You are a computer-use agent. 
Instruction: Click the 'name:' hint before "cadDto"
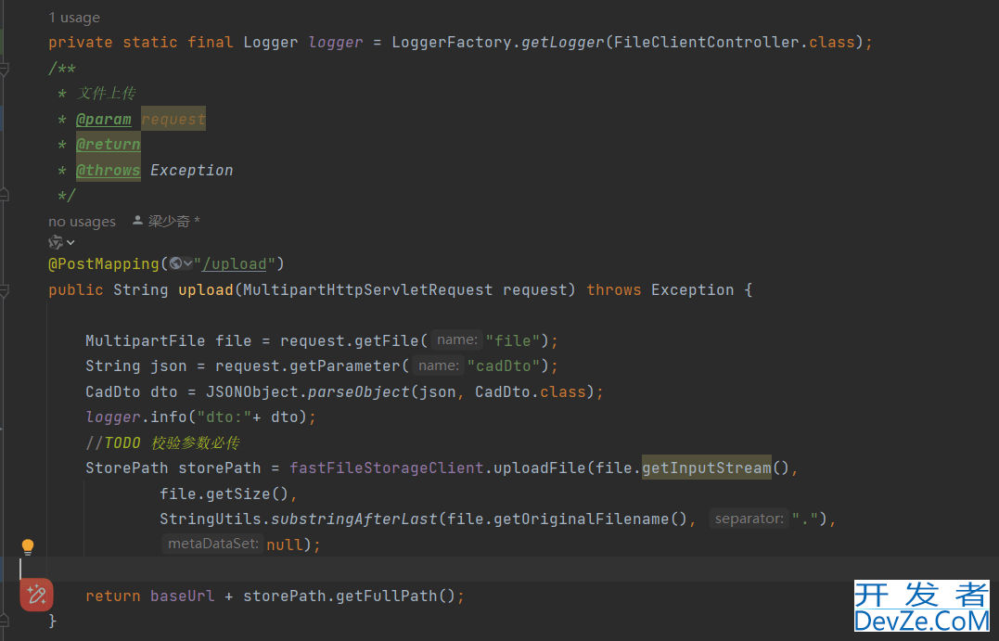(x=439, y=365)
